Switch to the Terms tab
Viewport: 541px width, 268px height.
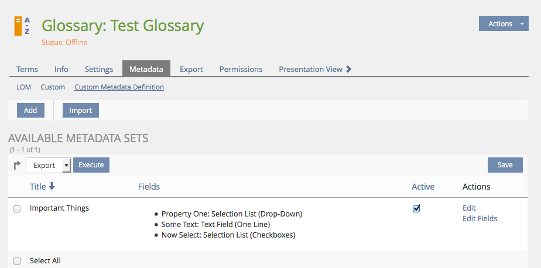click(x=27, y=69)
